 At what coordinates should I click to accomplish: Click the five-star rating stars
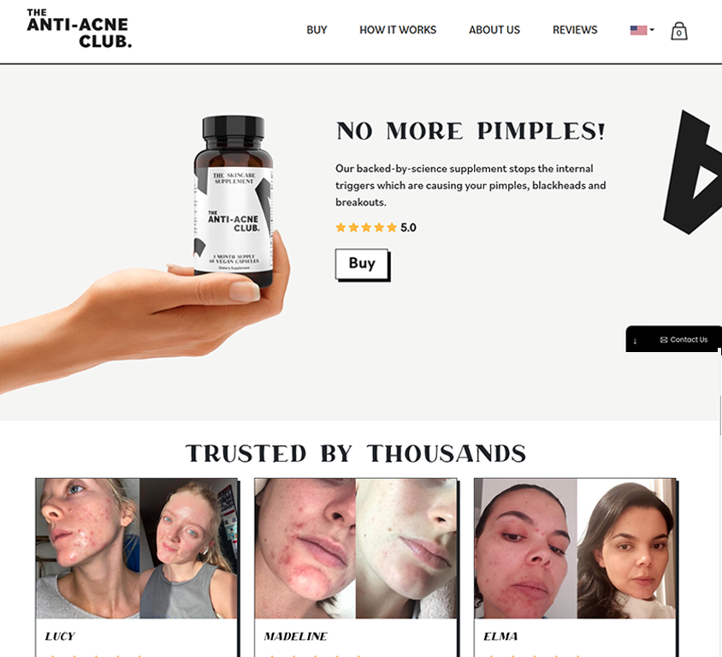click(366, 227)
